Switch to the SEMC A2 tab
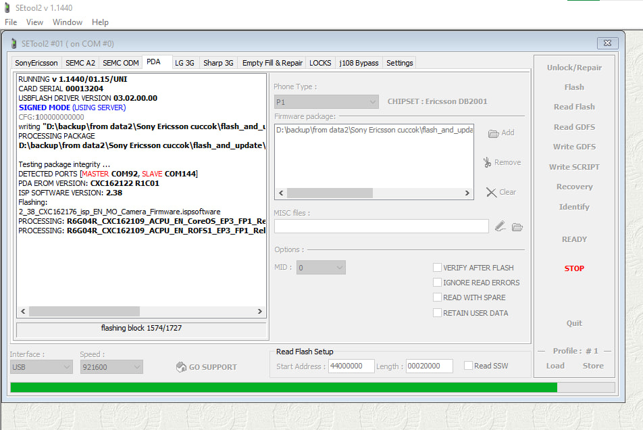Screen dimensions: 643x430 tap(80, 63)
